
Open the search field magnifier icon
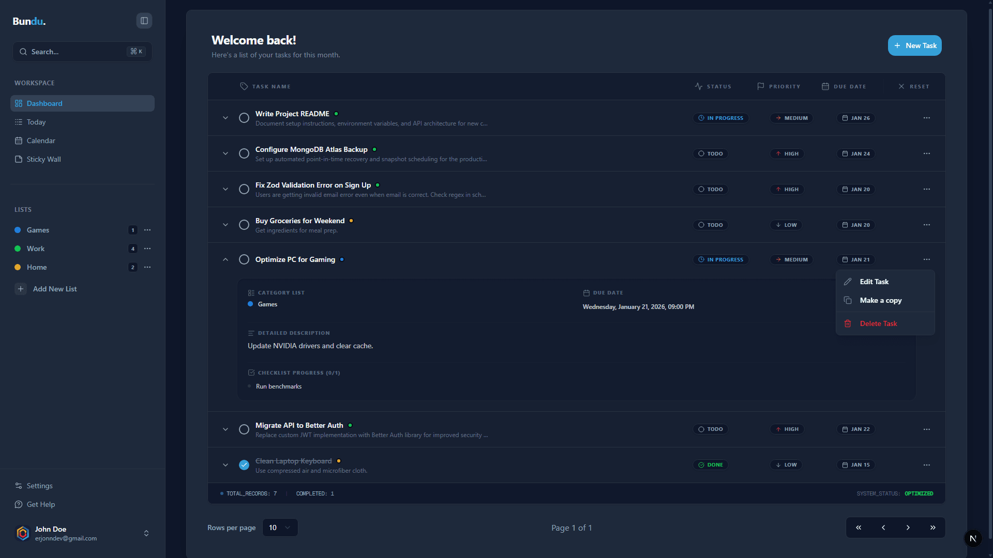click(x=23, y=52)
